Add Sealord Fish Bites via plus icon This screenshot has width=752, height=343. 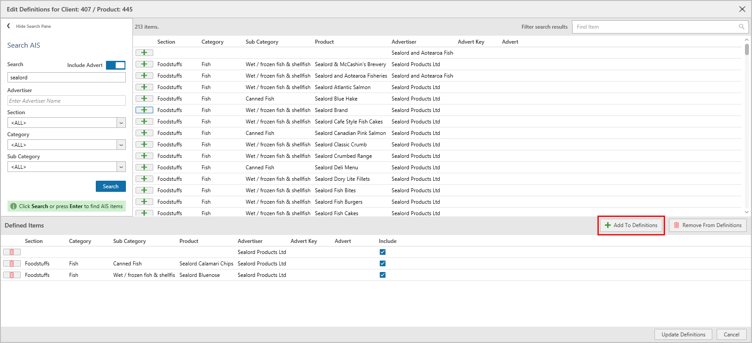point(144,190)
